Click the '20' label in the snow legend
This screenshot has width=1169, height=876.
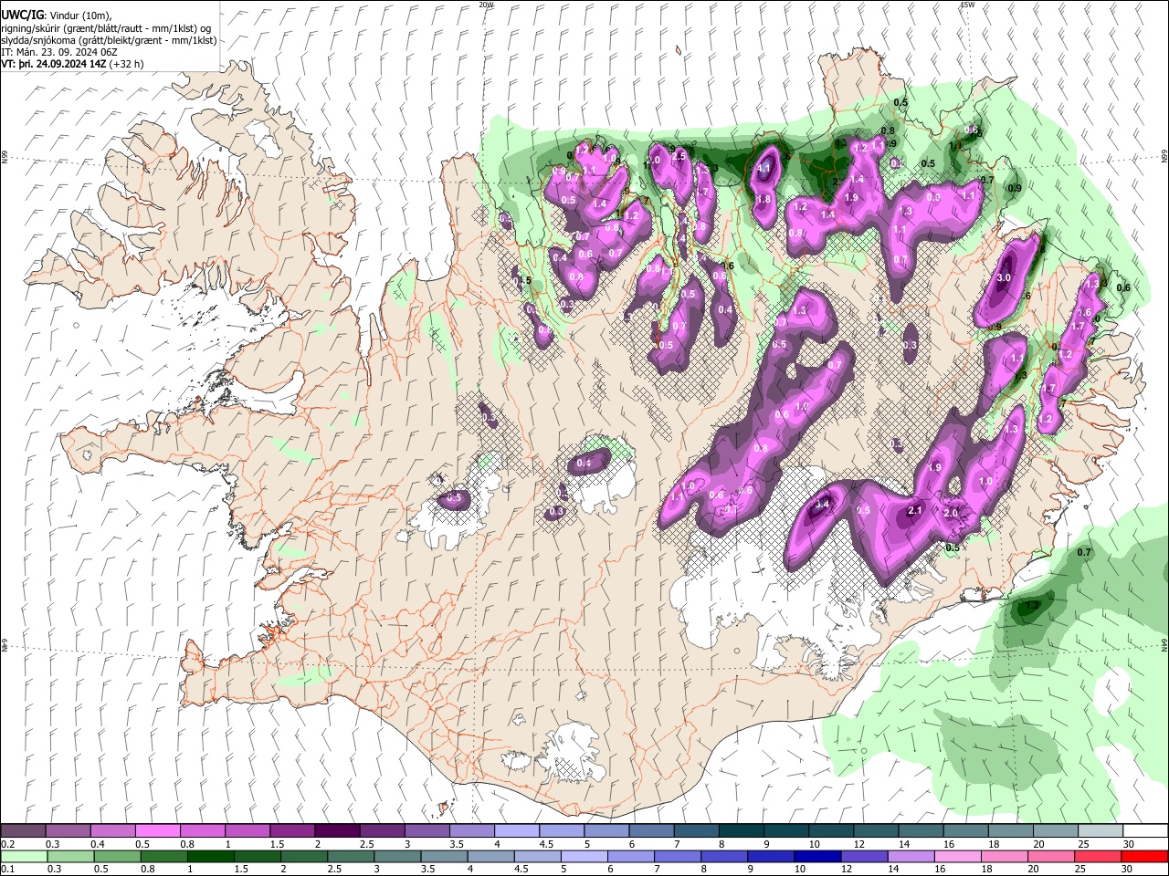point(1039,844)
